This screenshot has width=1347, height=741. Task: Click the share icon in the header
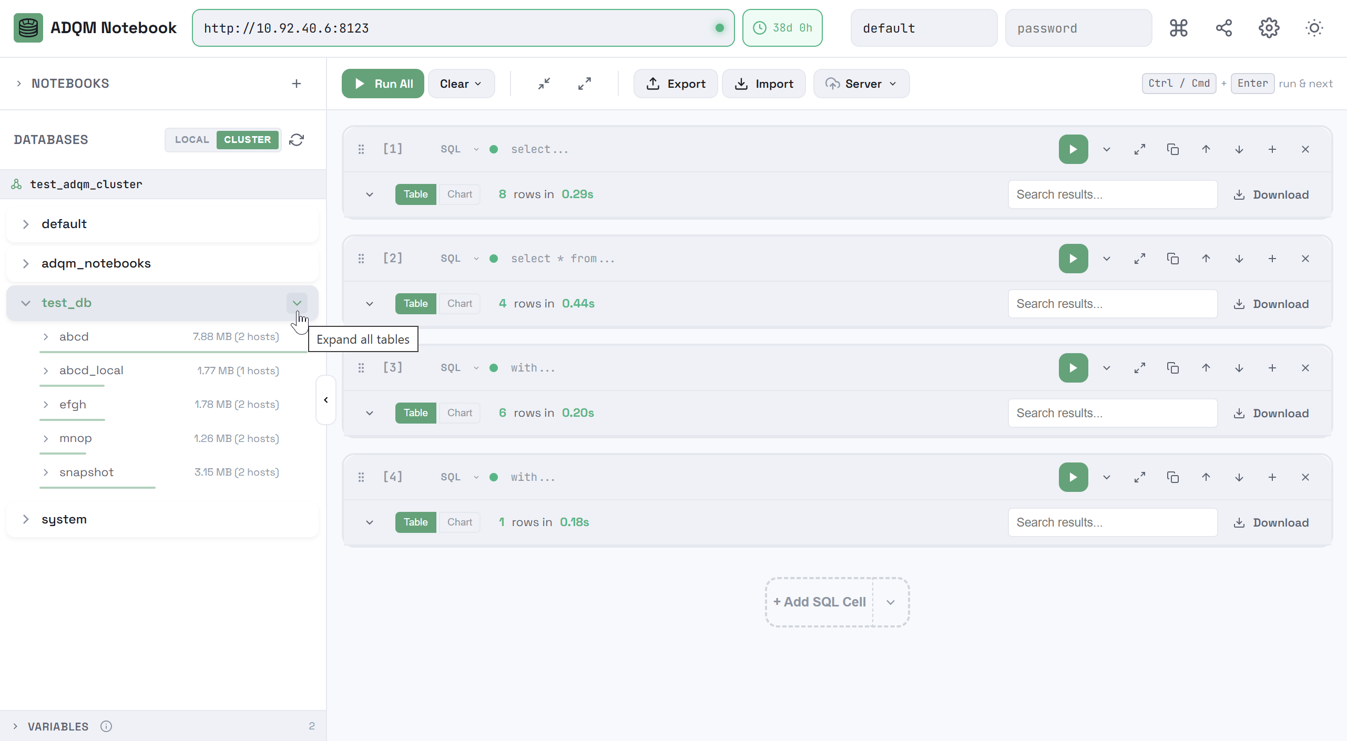point(1223,28)
